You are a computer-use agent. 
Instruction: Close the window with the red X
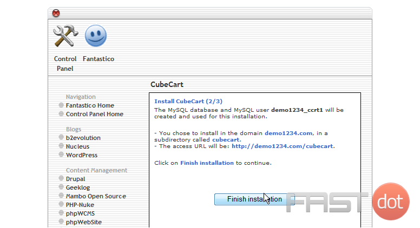click(x=56, y=13)
